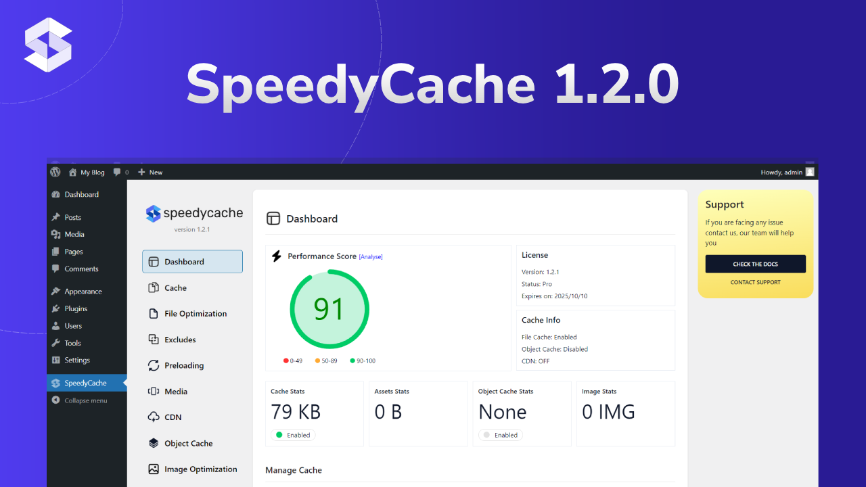Click the Object Cache: Disabled text
Screen dimensions: 866x487
(x=555, y=349)
